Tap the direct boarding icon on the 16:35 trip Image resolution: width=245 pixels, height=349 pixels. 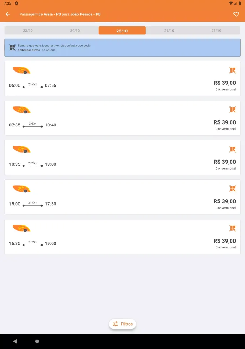pyautogui.click(x=232, y=228)
